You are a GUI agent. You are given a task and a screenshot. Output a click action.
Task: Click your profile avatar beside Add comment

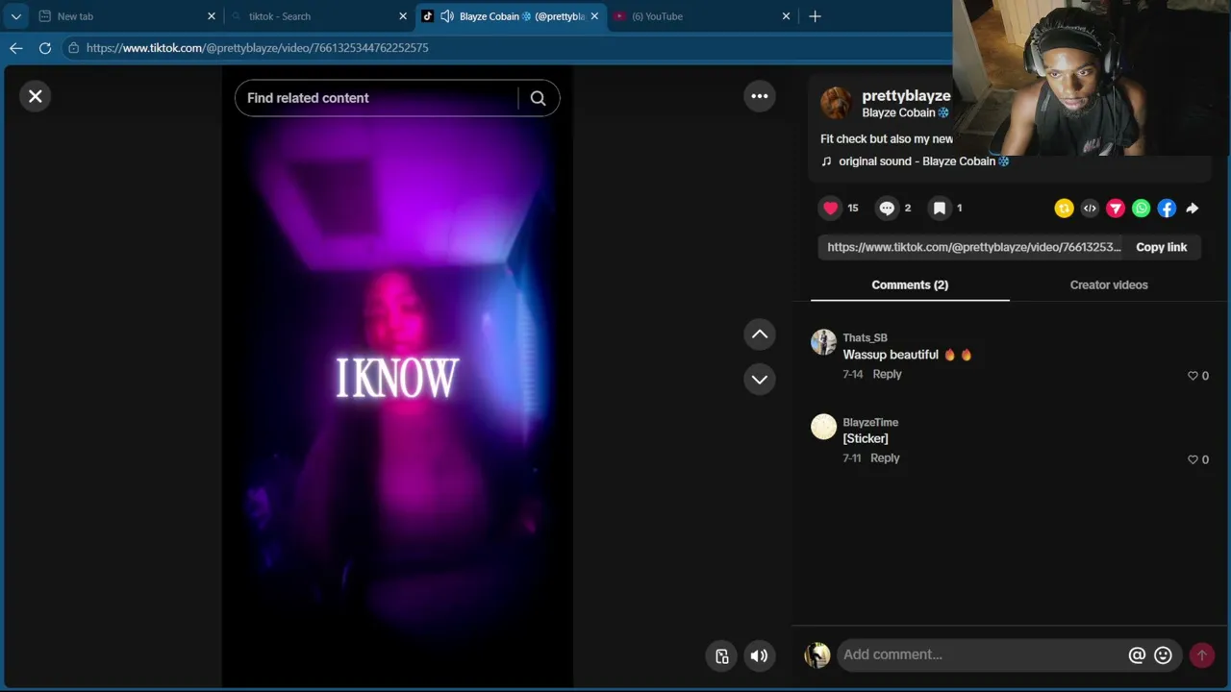(817, 655)
